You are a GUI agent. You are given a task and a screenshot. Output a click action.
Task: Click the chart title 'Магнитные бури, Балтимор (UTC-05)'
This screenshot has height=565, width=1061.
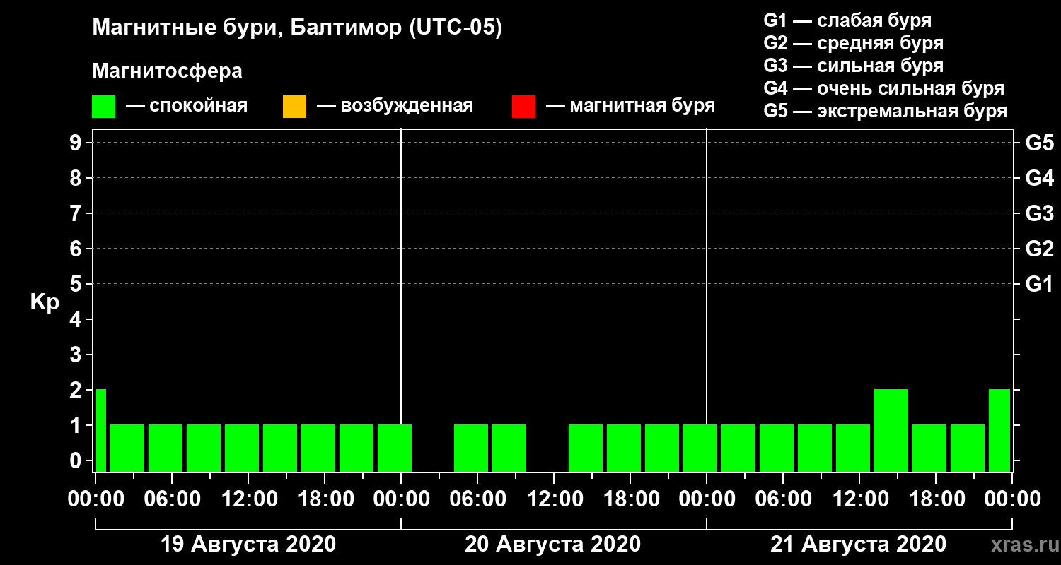click(x=297, y=29)
